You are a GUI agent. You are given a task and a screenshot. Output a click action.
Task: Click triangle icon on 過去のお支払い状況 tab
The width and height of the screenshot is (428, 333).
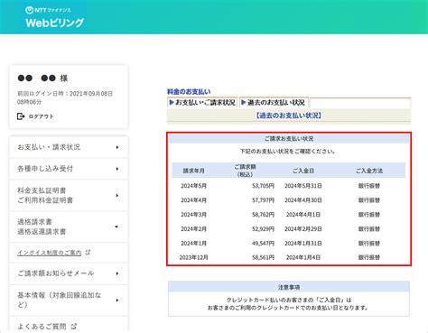tap(244, 102)
